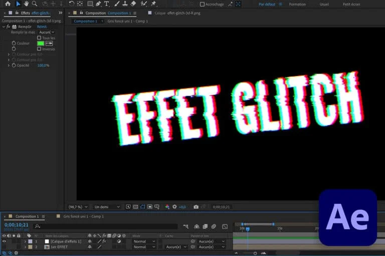Toggle the transparency grid button
385x256 pixels.
(135, 207)
